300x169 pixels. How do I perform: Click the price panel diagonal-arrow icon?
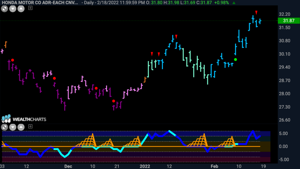point(4,9)
